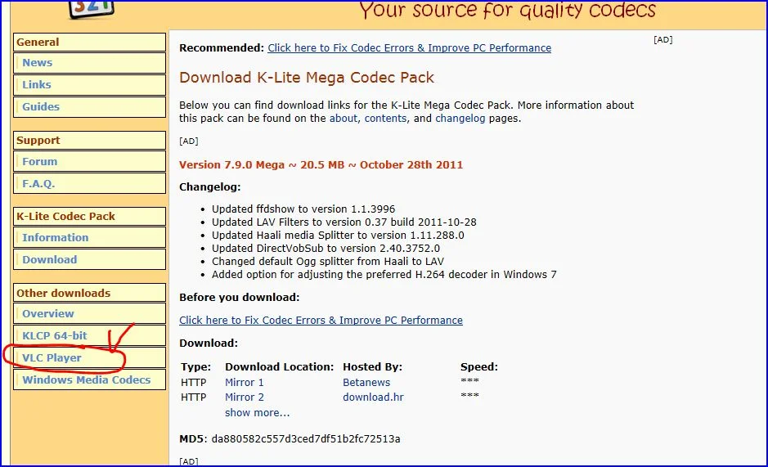This screenshot has height=467, width=768.
Task: Click the K-Lite Codec Pack section header
Action: (90, 216)
